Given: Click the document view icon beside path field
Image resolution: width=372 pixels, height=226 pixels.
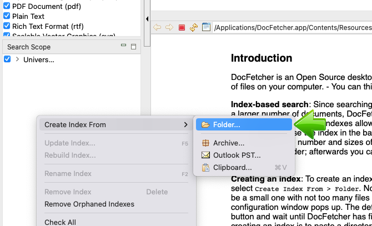Looking at the screenshot, I should click(x=206, y=27).
